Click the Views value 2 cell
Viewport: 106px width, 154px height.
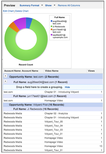tap(102, 118)
